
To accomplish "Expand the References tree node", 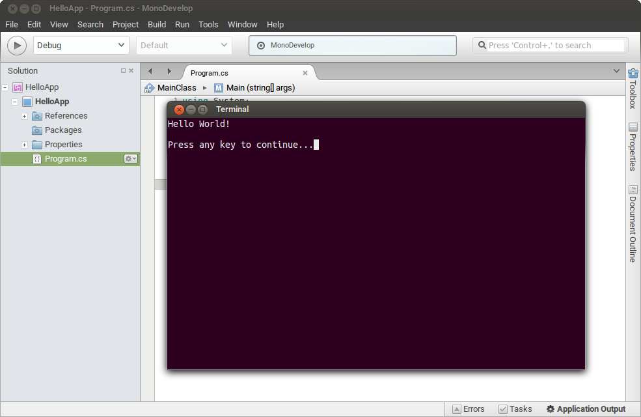I will 24,115.
